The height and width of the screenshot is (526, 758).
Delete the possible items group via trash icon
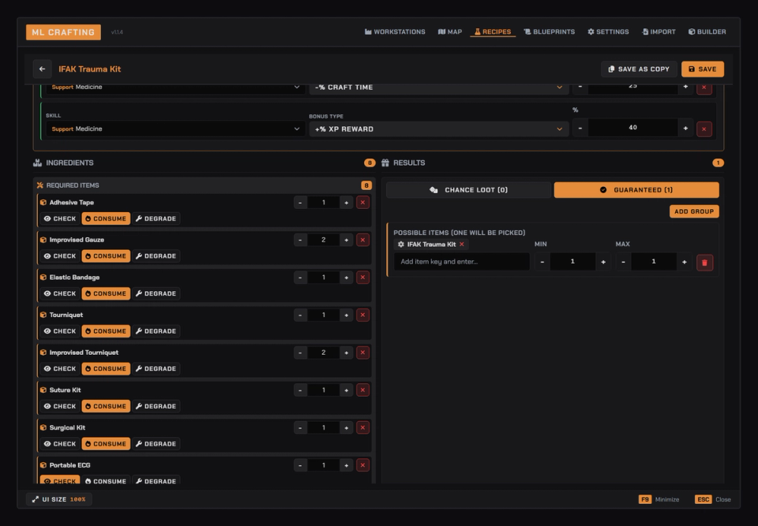click(x=704, y=263)
